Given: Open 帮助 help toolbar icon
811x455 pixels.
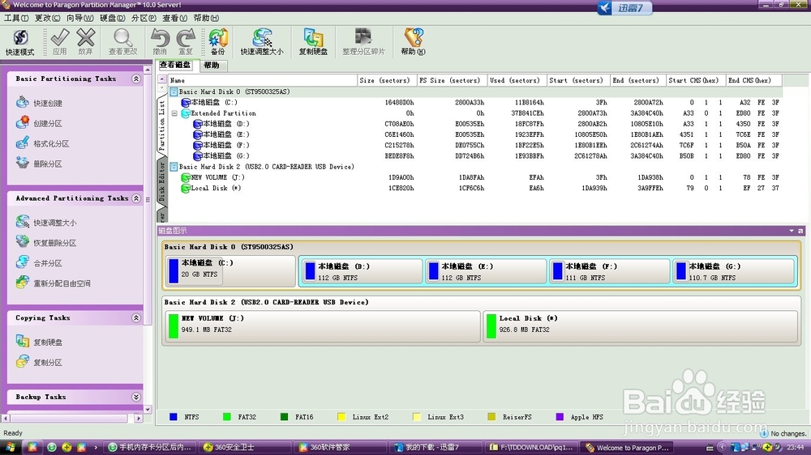Looking at the screenshot, I should coord(414,42).
